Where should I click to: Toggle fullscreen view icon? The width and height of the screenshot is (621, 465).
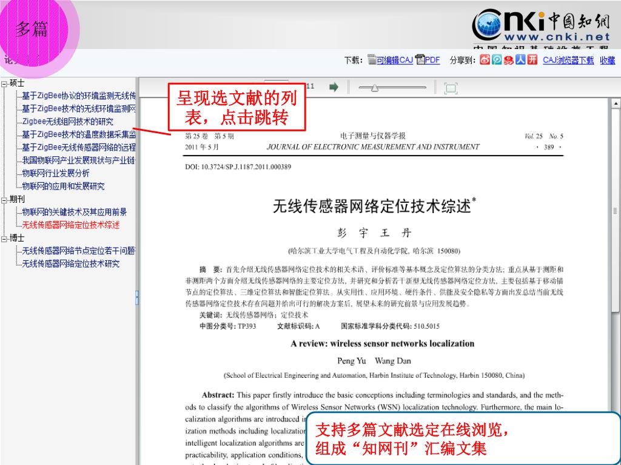451,88
